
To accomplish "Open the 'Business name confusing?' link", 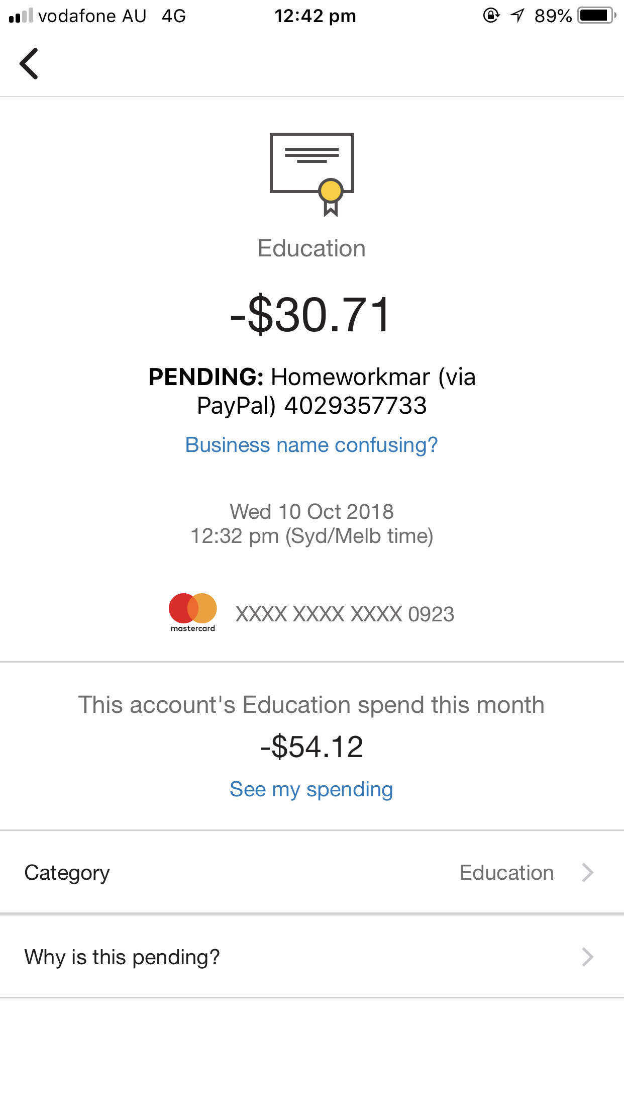I will [311, 445].
